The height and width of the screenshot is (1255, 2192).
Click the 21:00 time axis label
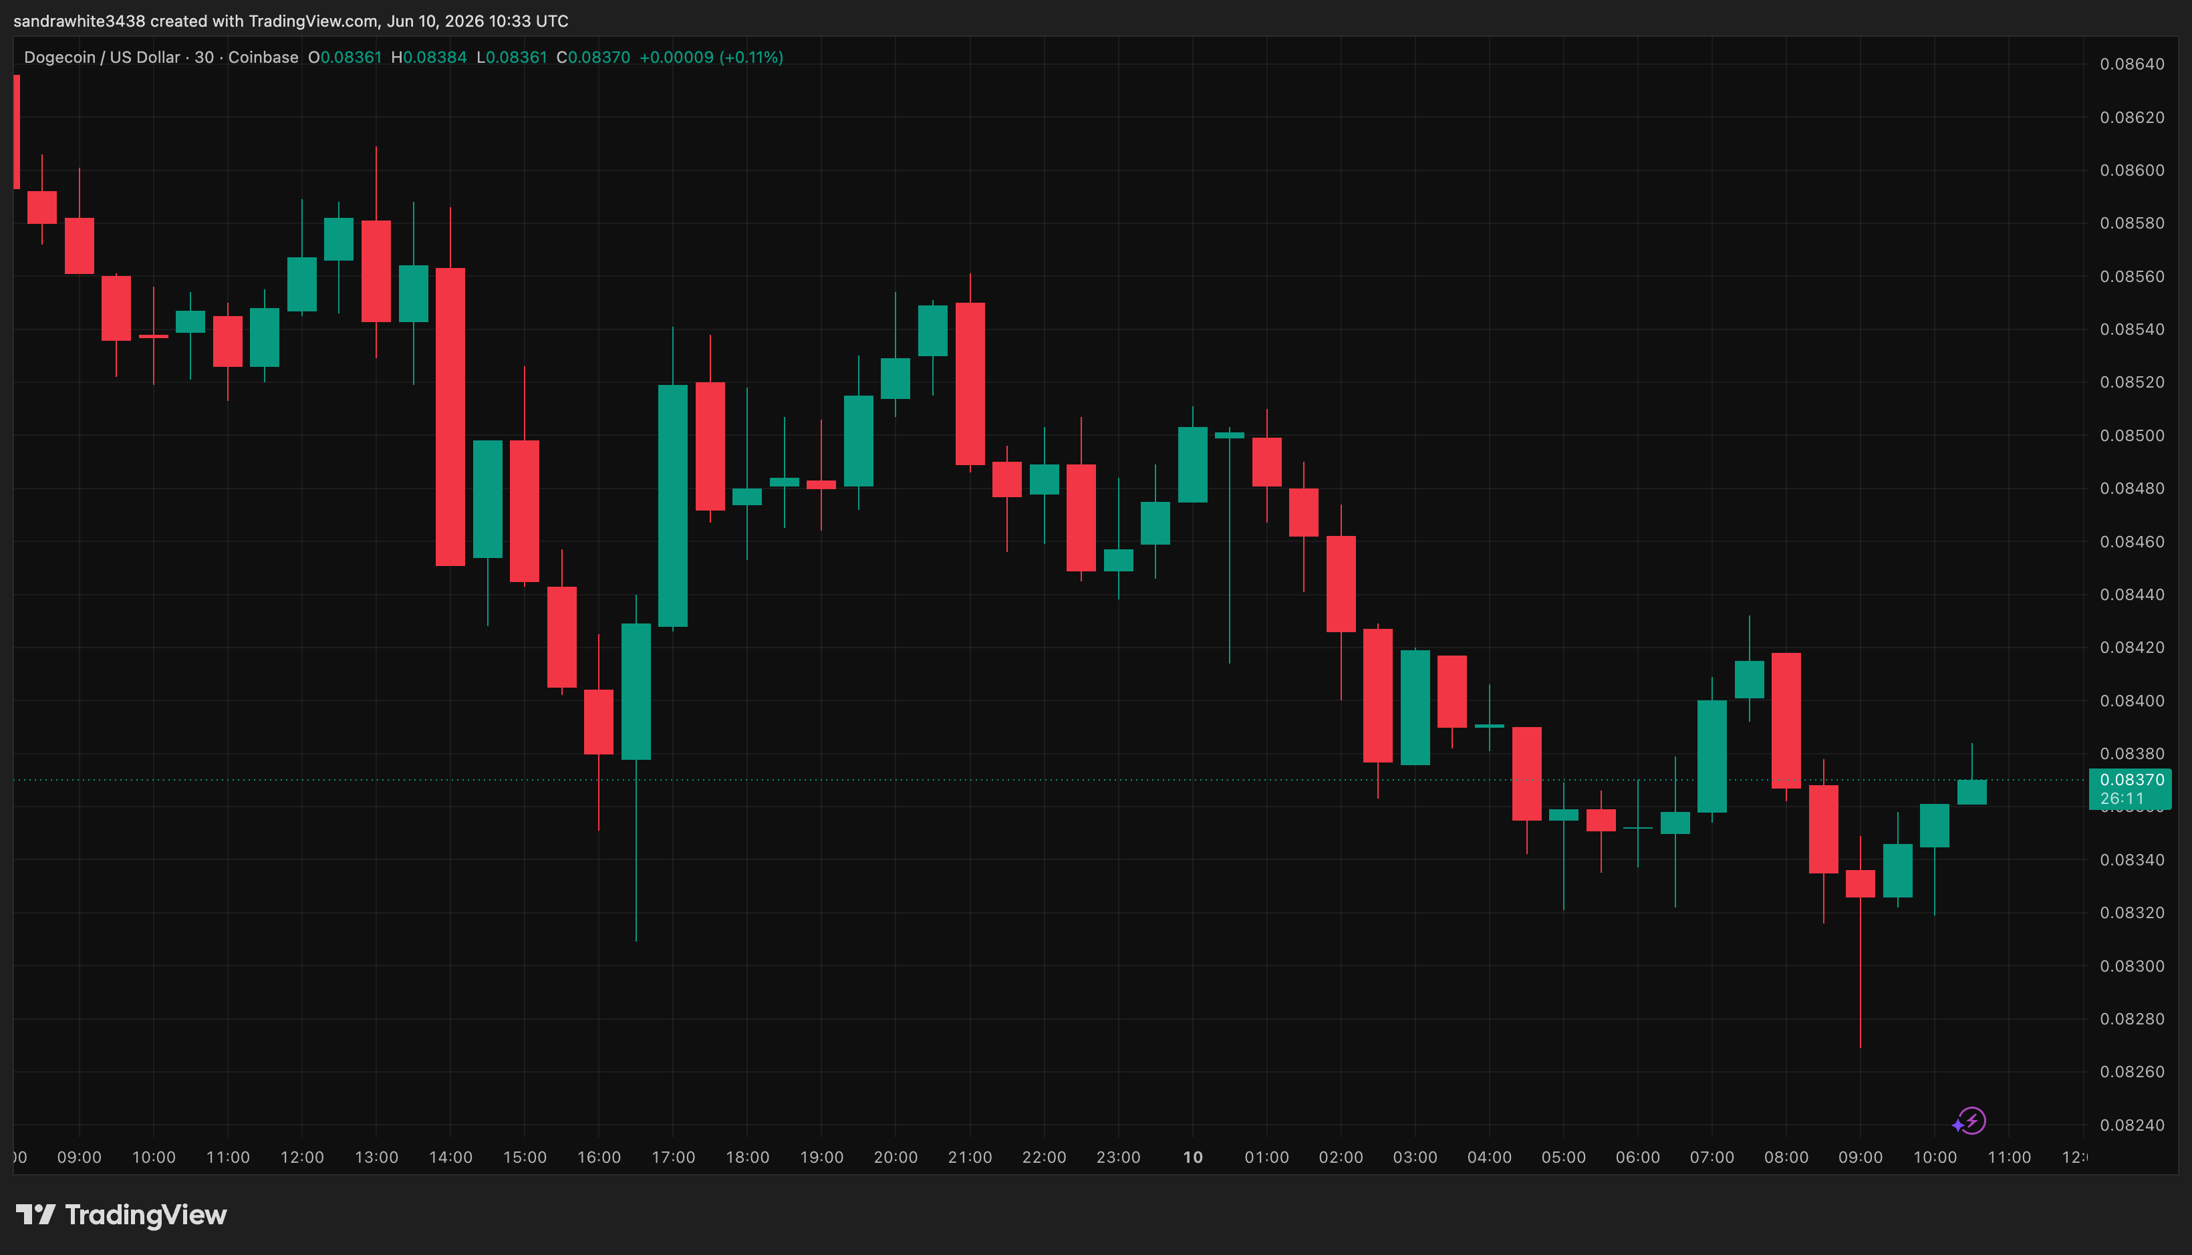[x=970, y=1157]
